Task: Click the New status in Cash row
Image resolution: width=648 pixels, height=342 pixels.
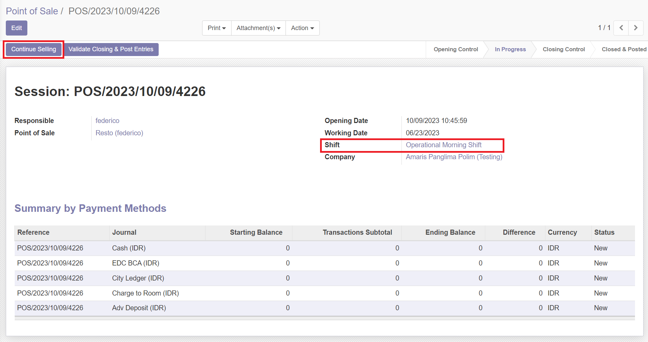Action: coord(600,248)
